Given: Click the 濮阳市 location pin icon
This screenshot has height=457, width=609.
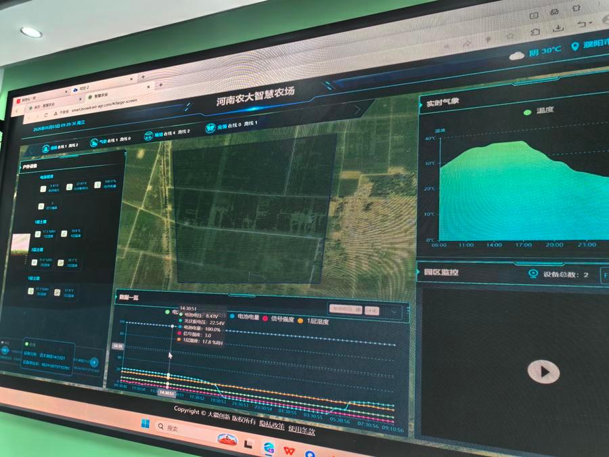Looking at the screenshot, I should 575,46.
